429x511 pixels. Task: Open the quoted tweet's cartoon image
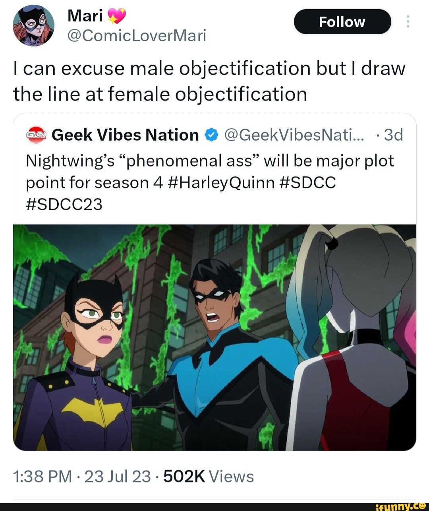click(214, 337)
